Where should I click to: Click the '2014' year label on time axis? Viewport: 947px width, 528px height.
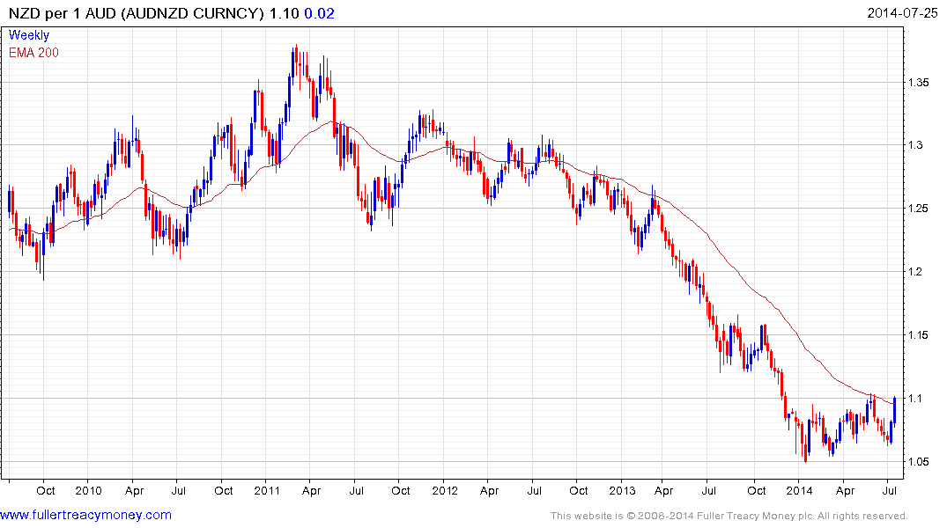pos(799,490)
